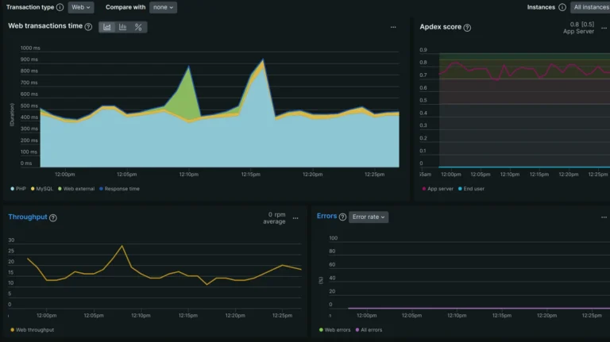Viewport: 610px width, 342px height.
Task: Open Throughput chart options menu
Action: click(295, 218)
